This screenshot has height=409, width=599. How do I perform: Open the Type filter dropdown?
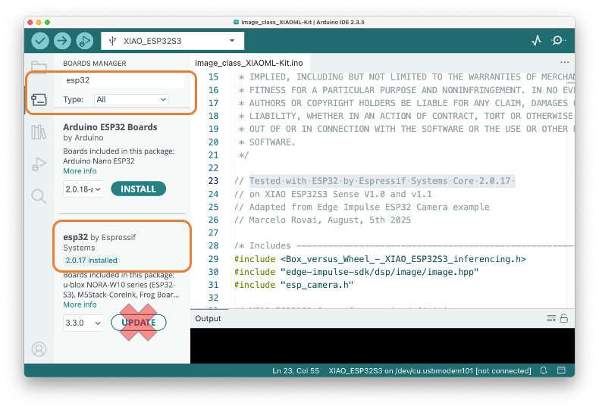[131, 99]
